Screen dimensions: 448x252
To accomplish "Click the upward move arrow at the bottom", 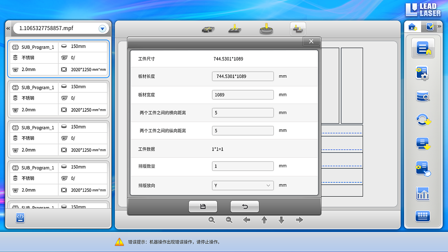I will [264, 220].
